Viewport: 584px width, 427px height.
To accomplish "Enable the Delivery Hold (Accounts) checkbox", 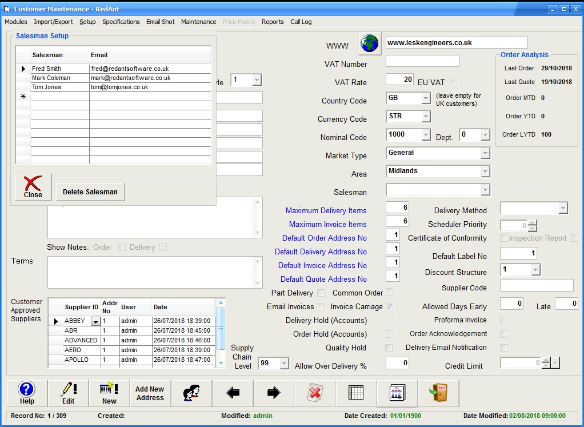I will pos(389,321).
